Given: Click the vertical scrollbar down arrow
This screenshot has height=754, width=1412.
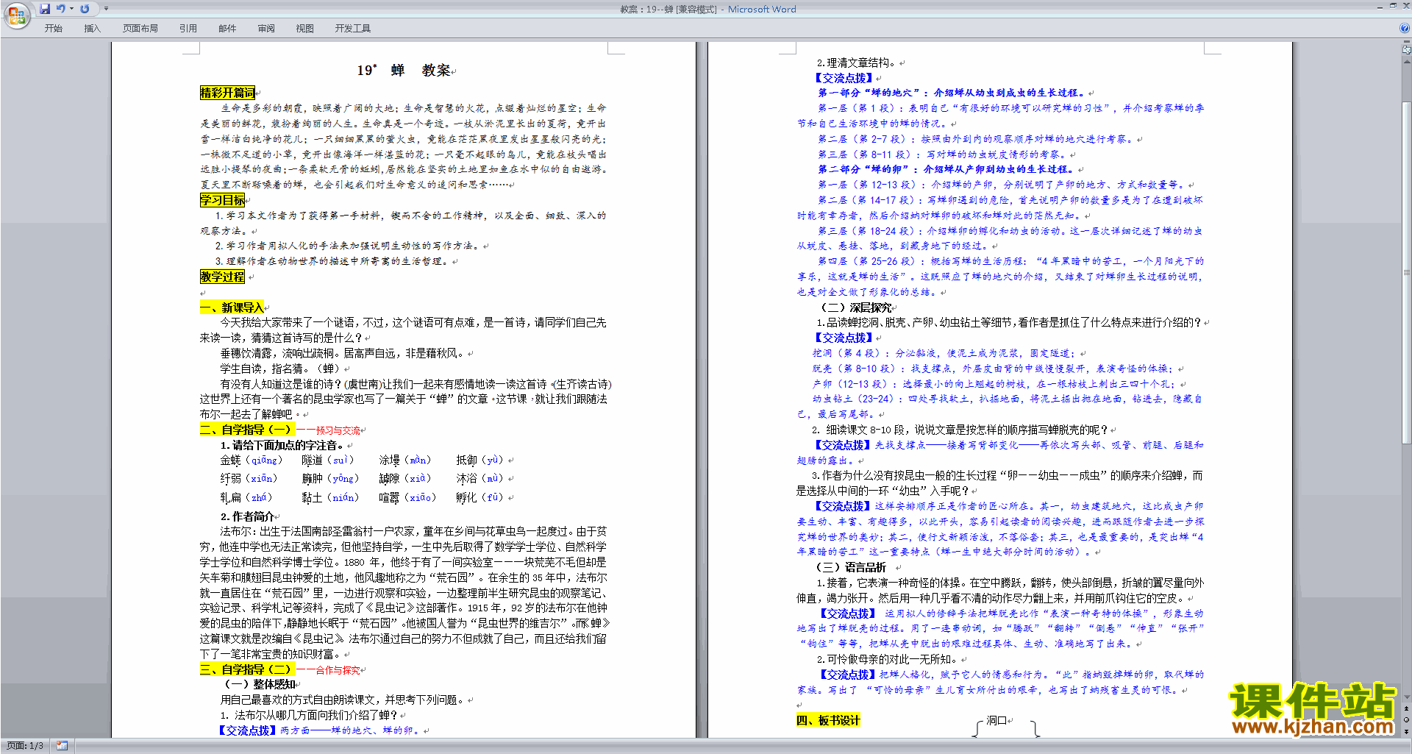Looking at the screenshot, I should pos(1407,698).
